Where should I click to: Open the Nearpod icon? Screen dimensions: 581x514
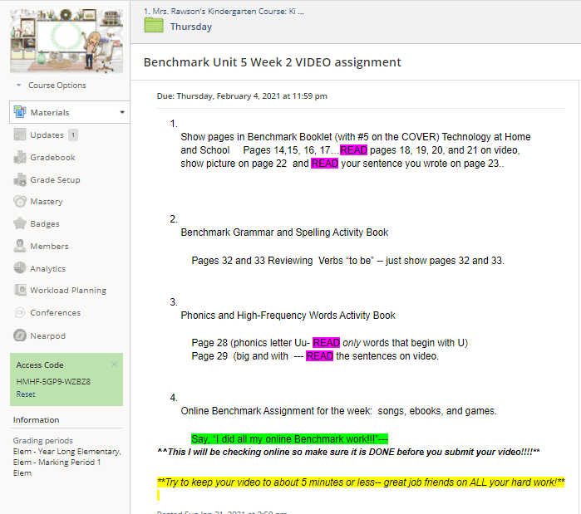(20, 335)
